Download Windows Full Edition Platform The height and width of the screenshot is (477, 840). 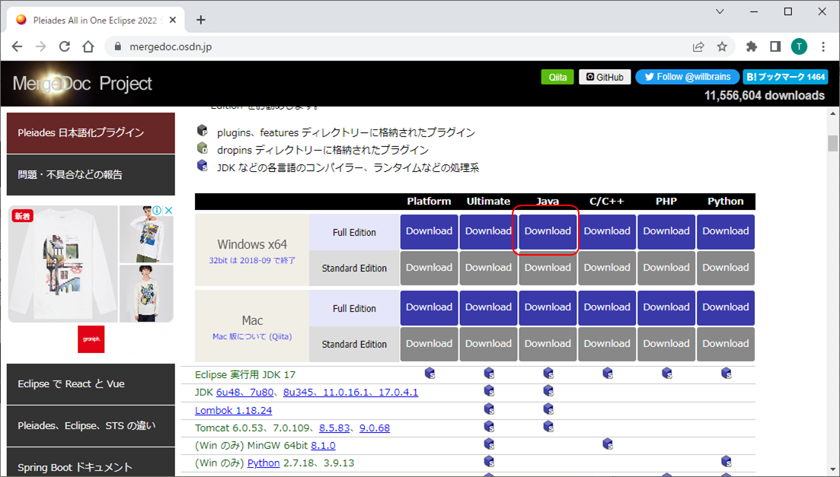429,231
